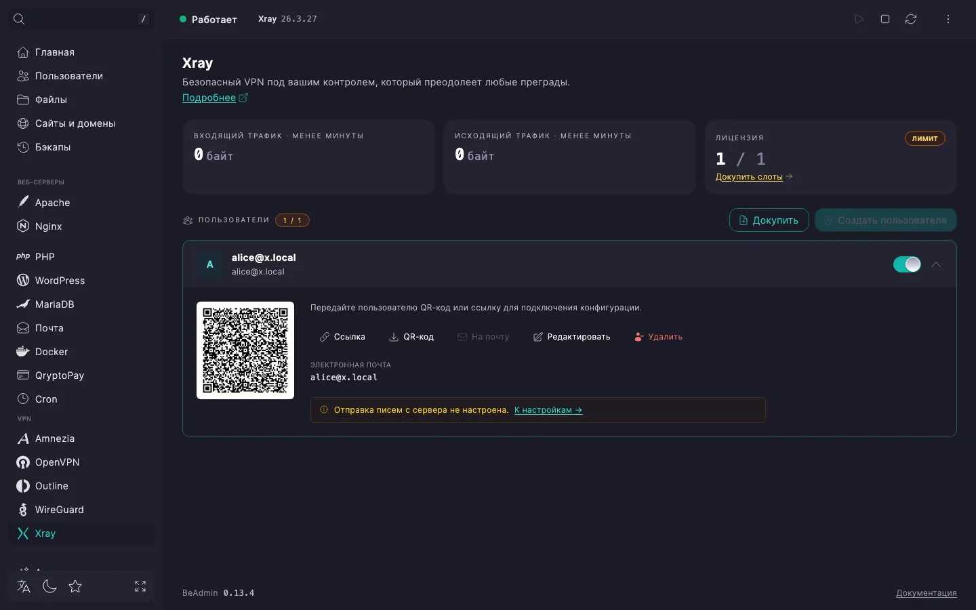Open the three-dot more menu
The height and width of the screenshot is (610, 976).
click(948, 19)
